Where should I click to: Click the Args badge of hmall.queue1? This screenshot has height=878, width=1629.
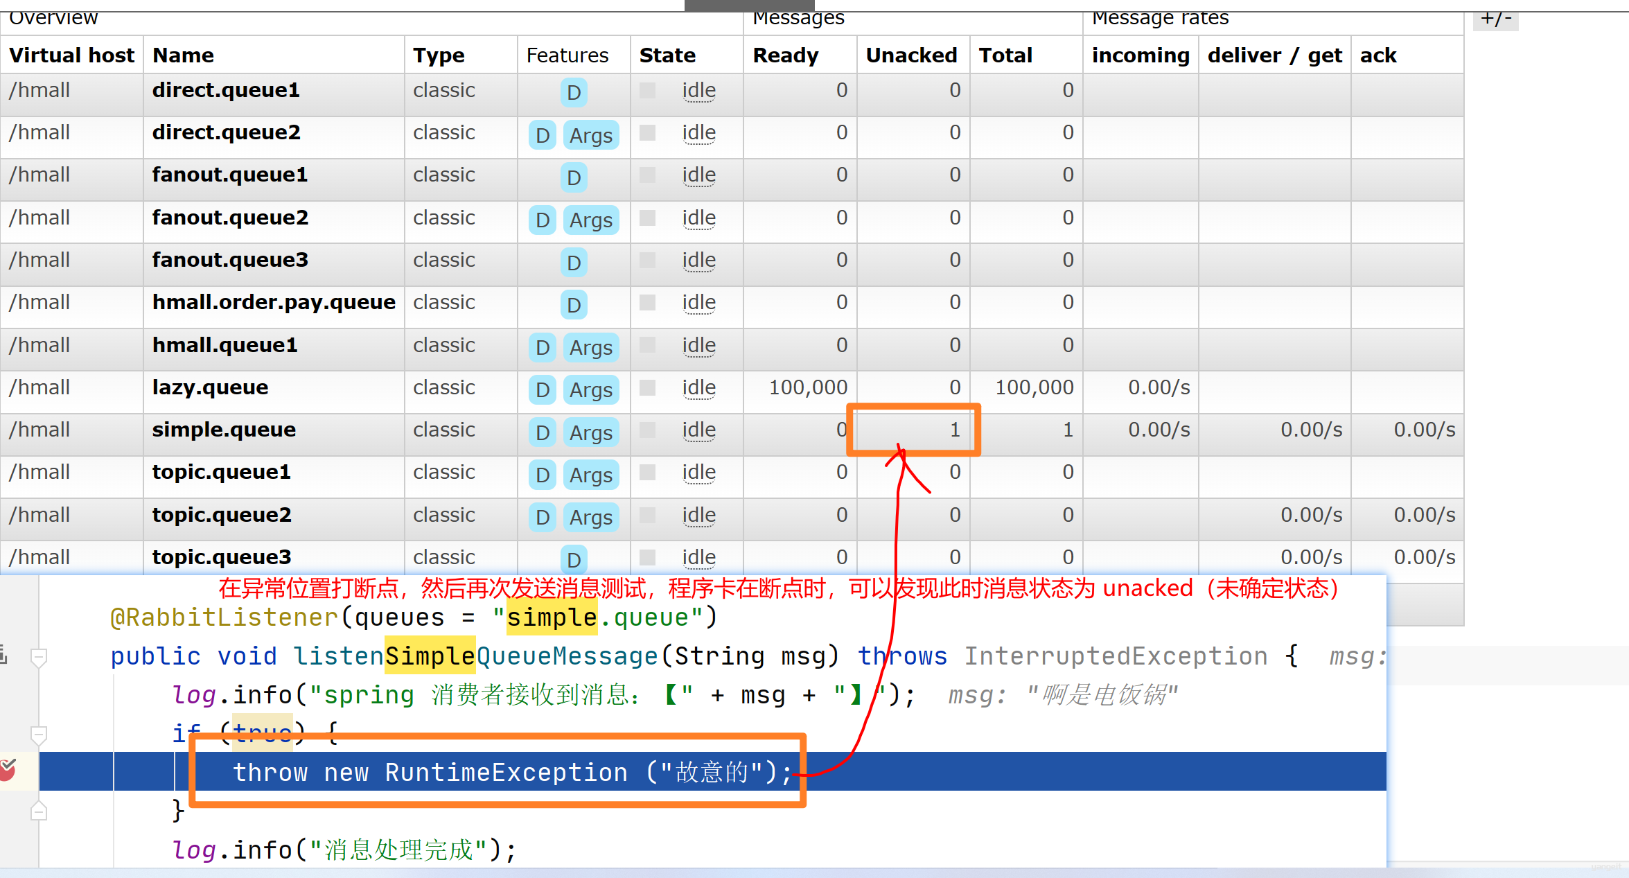(x=591, y=347)
